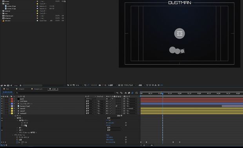Click the hamburger menu circle in preview
The height and width of the screenshot is (148, 243).
pos(180,33)
